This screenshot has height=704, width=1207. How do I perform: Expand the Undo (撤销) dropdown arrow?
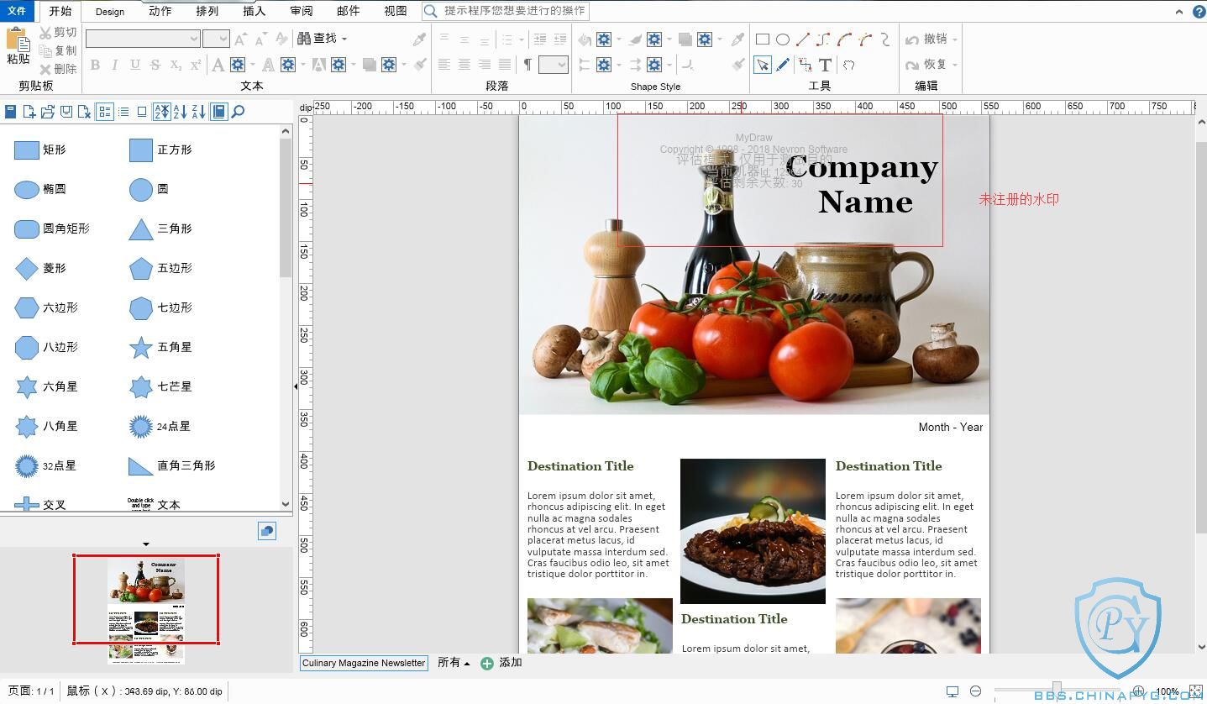point(954,39)
